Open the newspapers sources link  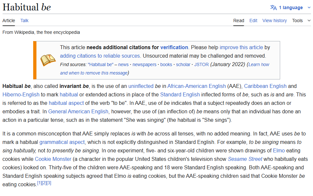click(x=144, y=64)
